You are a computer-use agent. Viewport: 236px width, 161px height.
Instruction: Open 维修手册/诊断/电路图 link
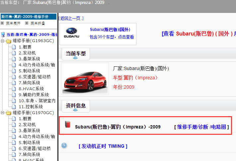tap(201, 127)
